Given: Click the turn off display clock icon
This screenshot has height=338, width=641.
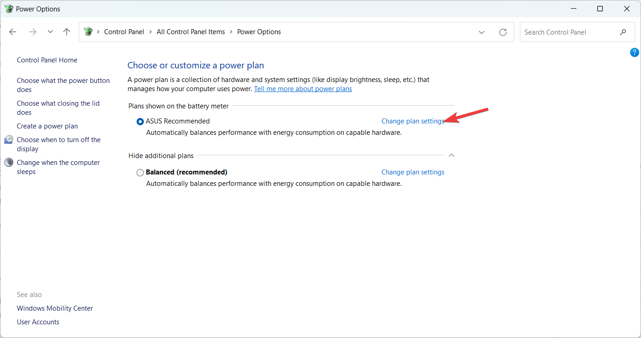Looking at the screenshot, I should click(x=9, y=139).
